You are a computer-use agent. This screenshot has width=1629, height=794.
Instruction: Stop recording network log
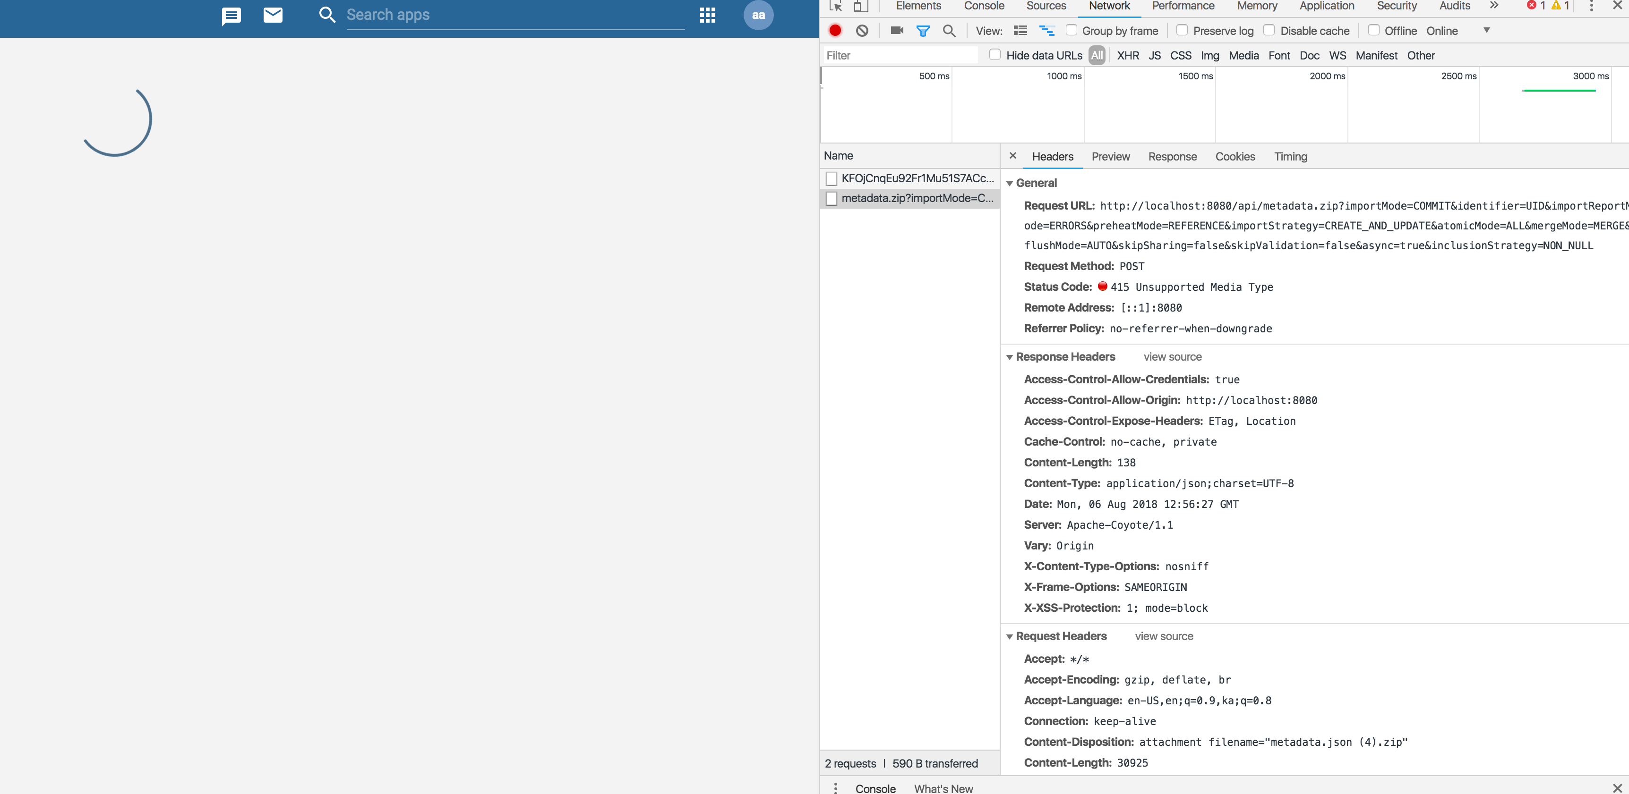pos(835,30)
